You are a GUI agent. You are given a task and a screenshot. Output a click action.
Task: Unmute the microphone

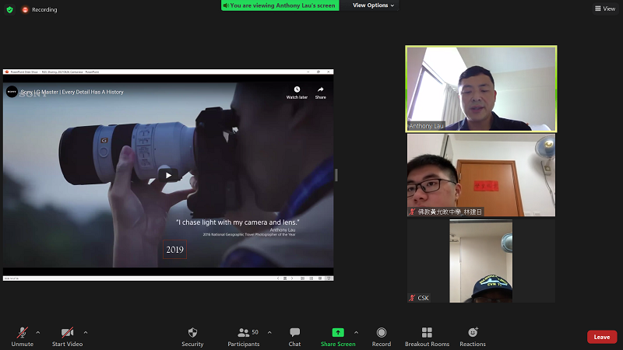(x=22, y=333)
